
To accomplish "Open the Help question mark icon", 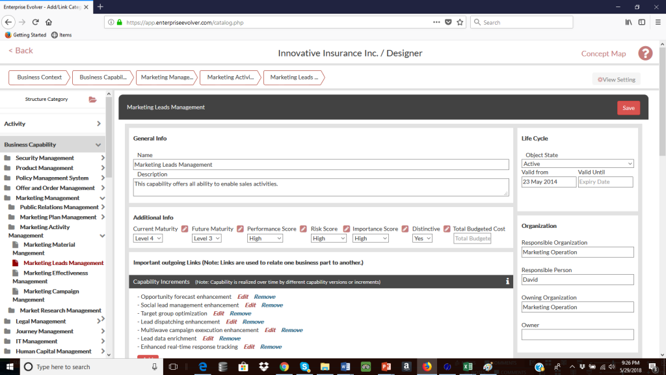I will [x=645, y=53].
